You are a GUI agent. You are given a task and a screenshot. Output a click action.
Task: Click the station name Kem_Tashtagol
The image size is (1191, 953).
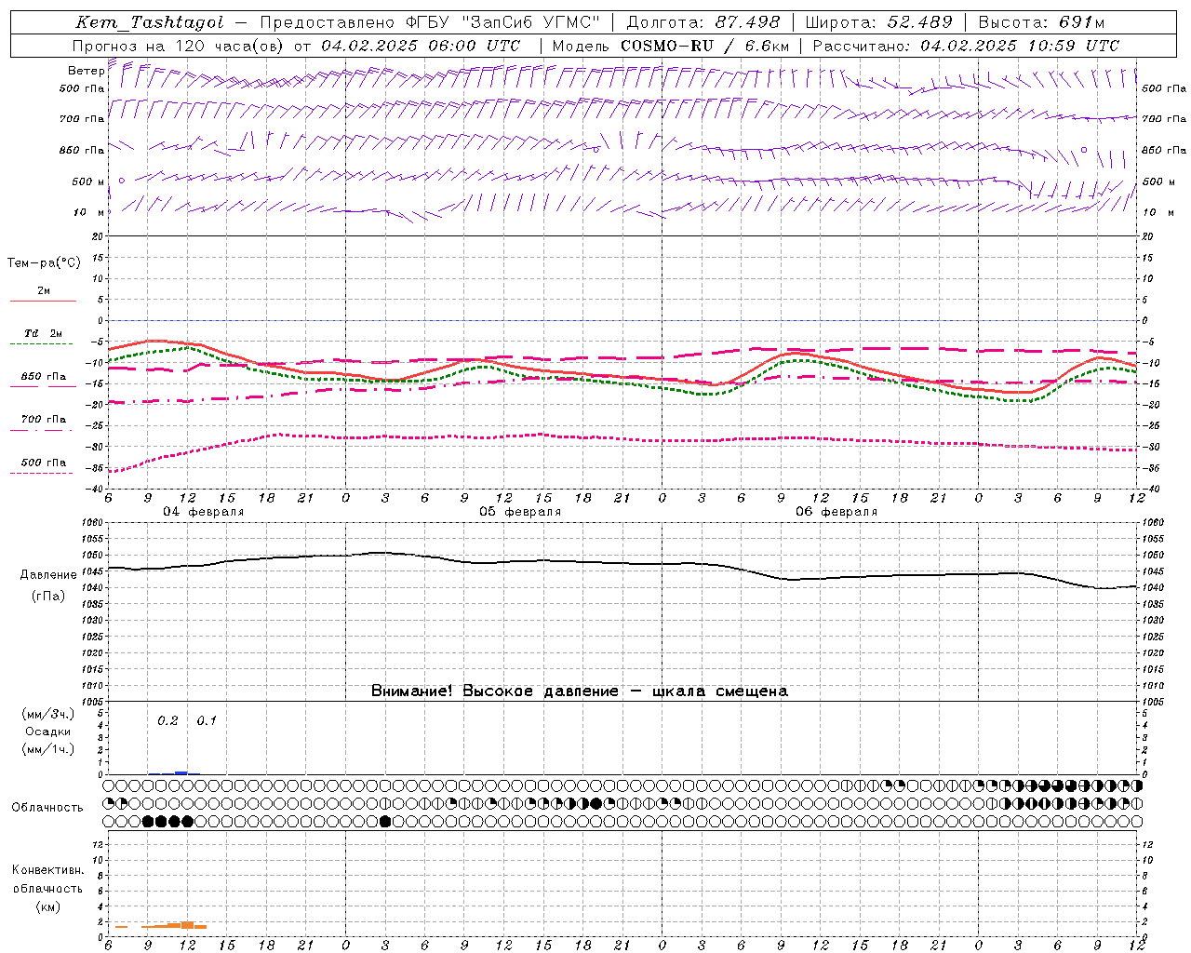(x=150, y=22)
